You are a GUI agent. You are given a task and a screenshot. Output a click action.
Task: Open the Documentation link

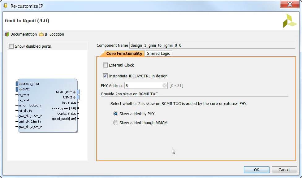24,34
